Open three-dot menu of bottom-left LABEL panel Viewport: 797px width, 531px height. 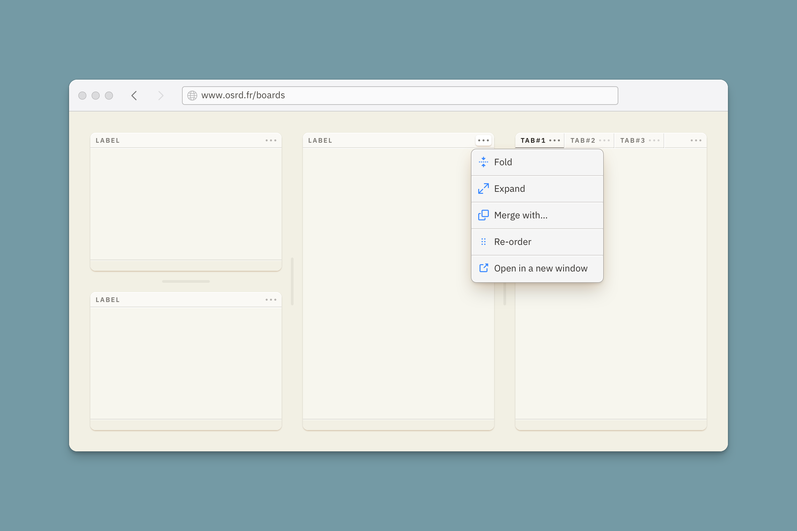coord(271,300)
